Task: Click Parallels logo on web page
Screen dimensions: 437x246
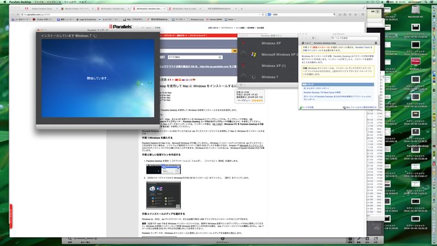Action: [120, 26]
